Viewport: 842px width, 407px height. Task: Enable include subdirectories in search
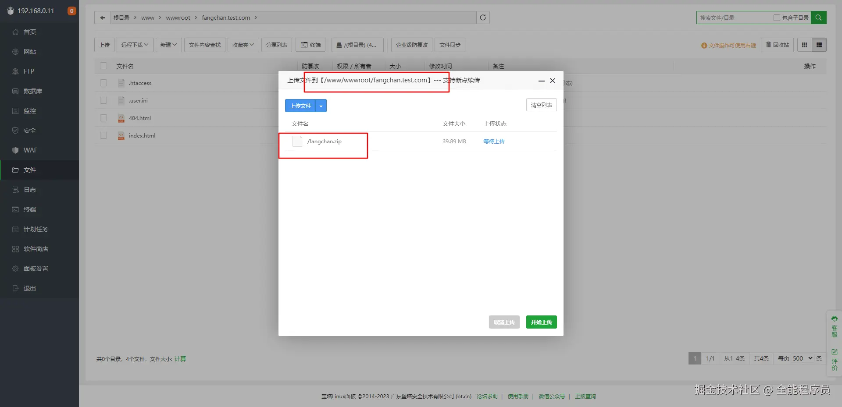(x=777, y=18)
